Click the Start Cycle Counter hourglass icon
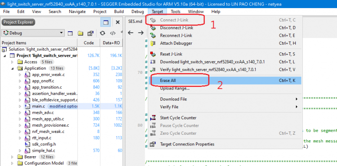This screenshot has height=166, width=337. point(153,118)
